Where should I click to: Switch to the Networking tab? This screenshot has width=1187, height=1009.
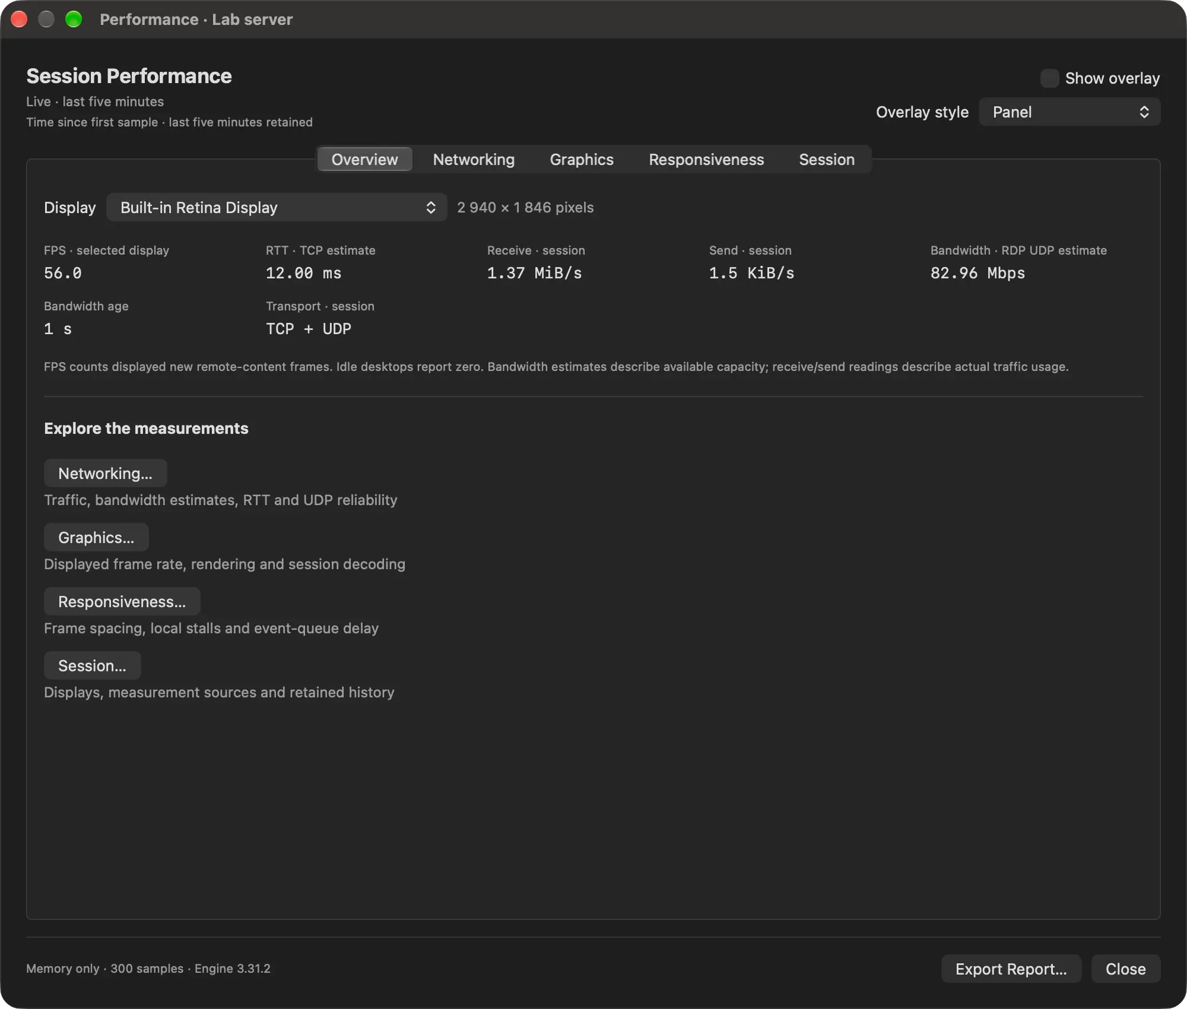tap(474, 160)
